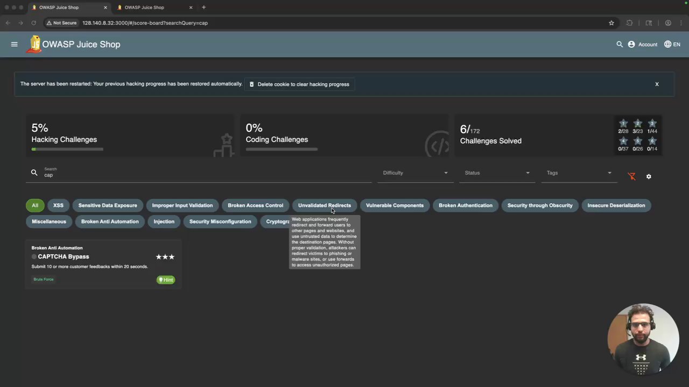
Task: Click the Juice Shop logo
Action: coord(35,44)
